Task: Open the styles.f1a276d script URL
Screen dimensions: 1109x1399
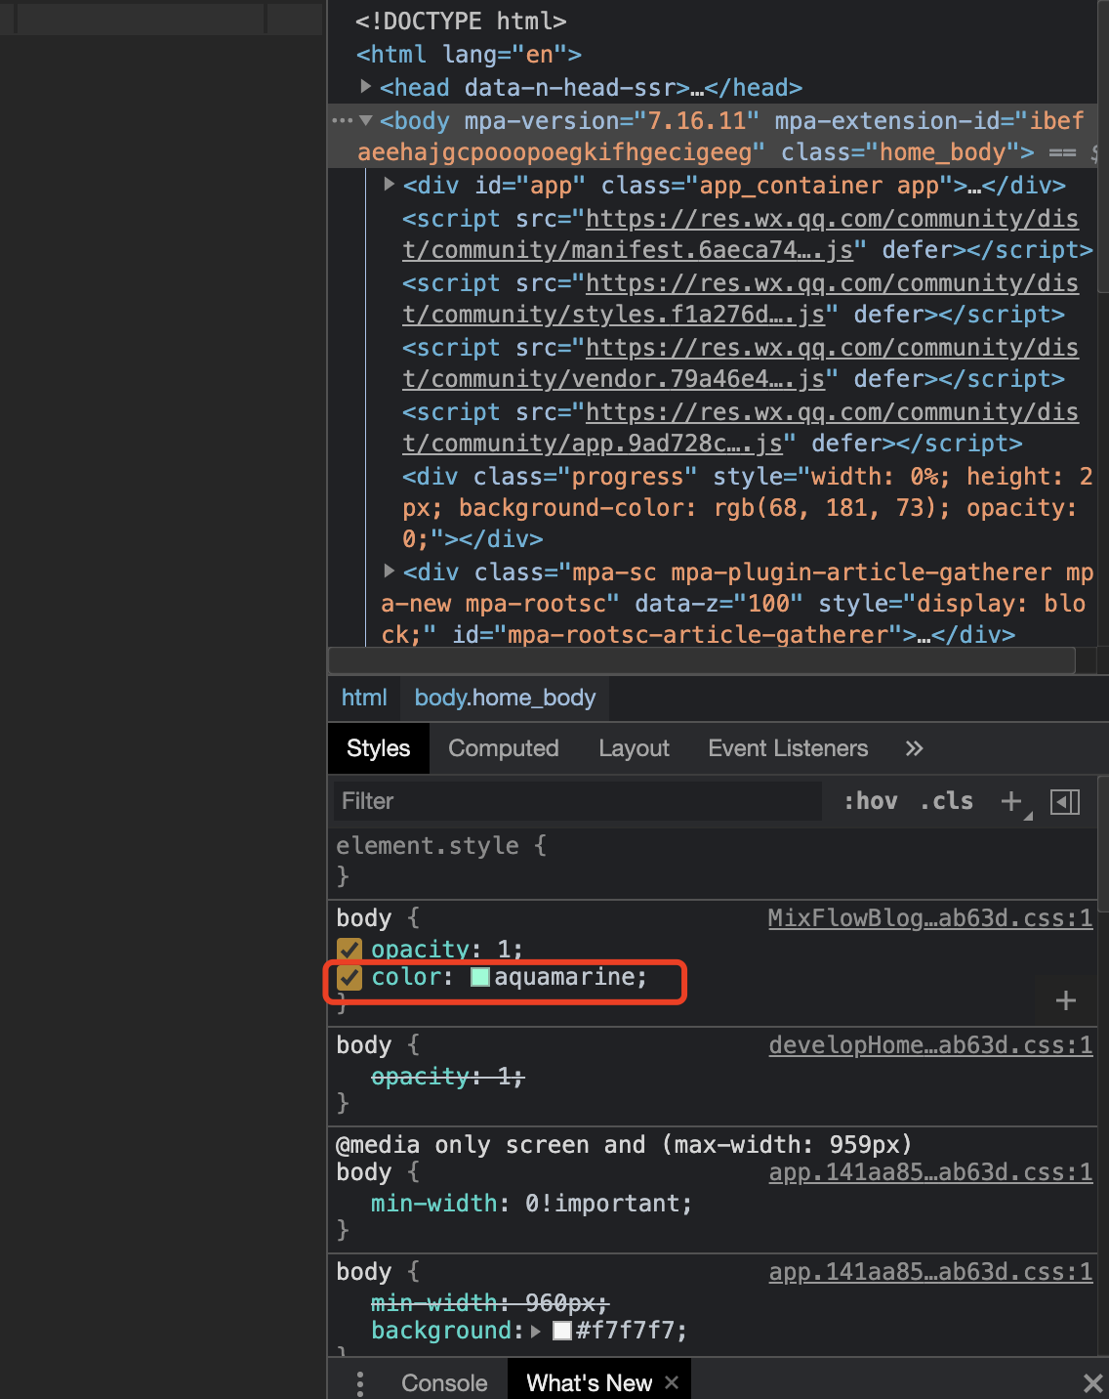Action: coord(740,299)
